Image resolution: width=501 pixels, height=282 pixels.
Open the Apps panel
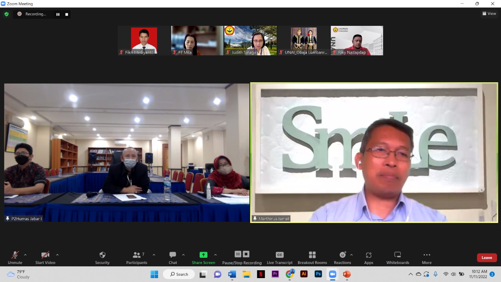[368, 257]
